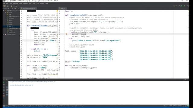Click three.py in the navigation bar
Screen dimensions: 193x108
tap(14, 6)
